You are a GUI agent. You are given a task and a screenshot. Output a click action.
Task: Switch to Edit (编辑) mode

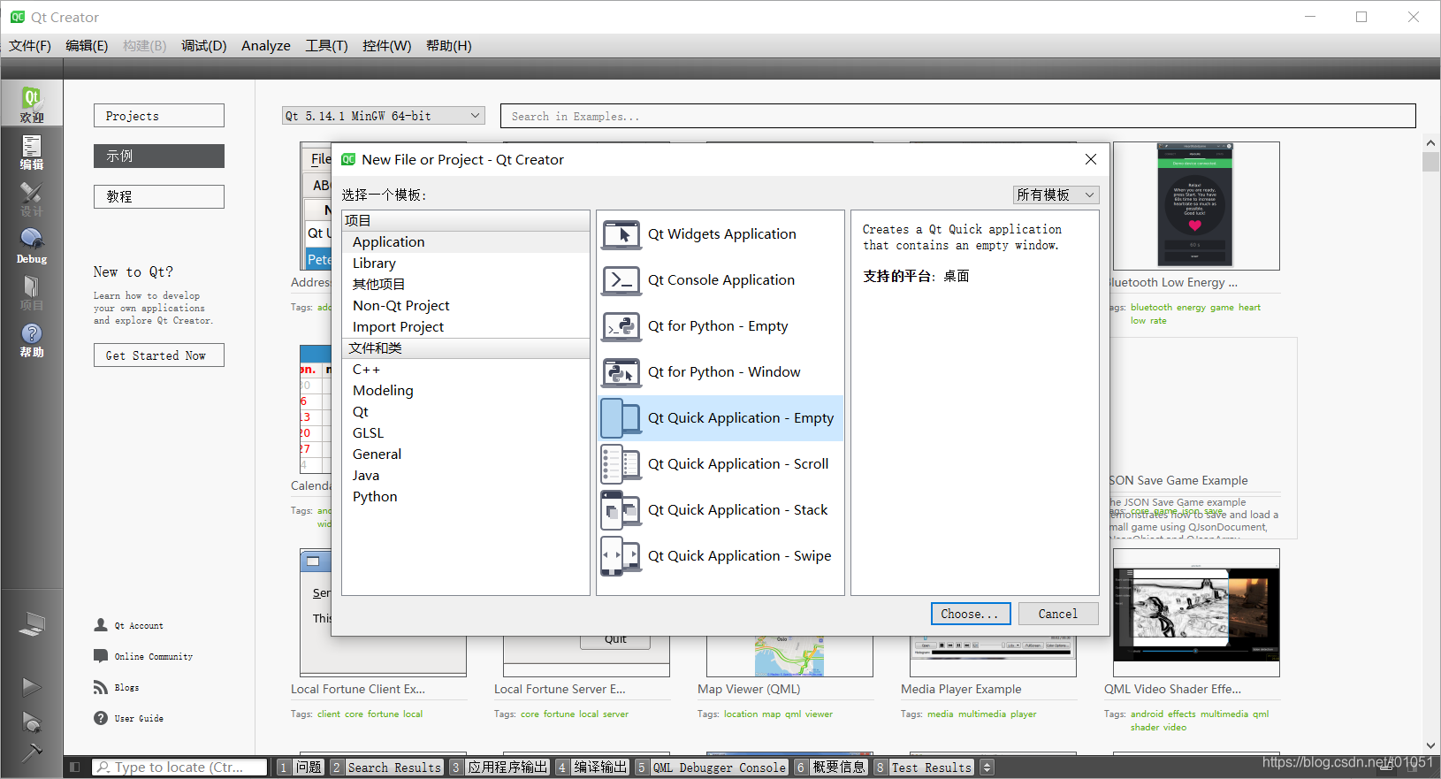pos(32,151)
